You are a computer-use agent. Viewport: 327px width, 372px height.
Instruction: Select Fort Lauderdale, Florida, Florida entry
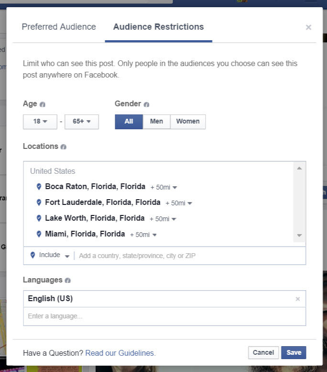(103, 203)
